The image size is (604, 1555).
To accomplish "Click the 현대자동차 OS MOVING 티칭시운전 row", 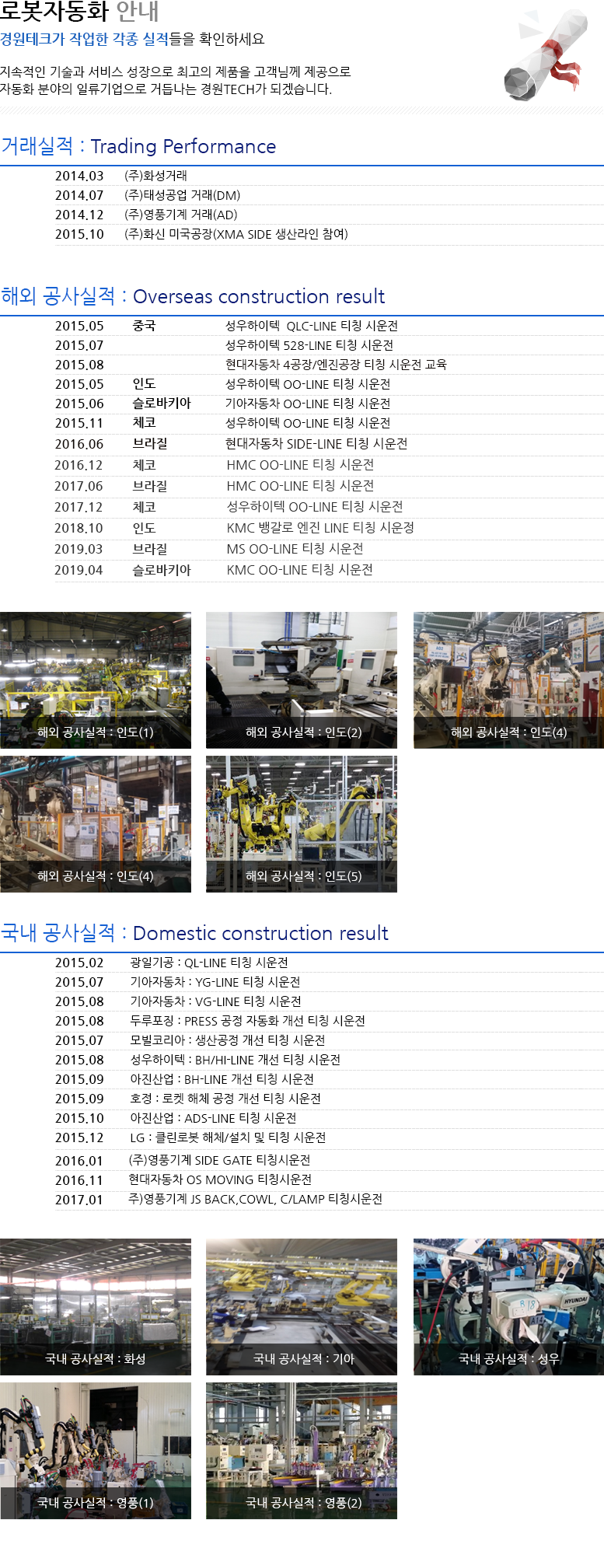I will 220,1179.
